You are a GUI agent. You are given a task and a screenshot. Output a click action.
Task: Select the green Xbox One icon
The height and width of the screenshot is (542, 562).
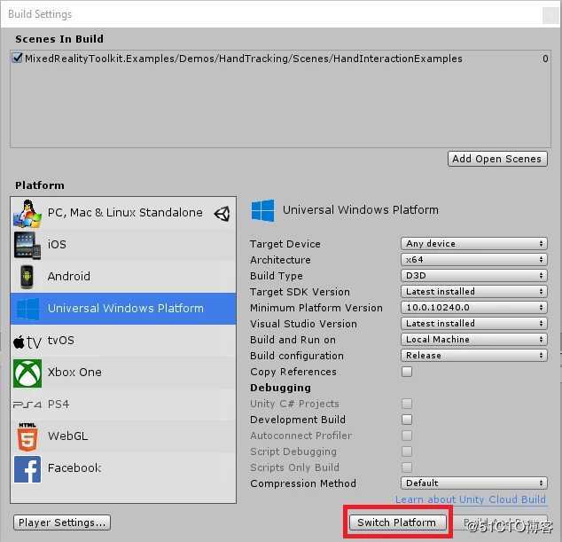[27, 373]
